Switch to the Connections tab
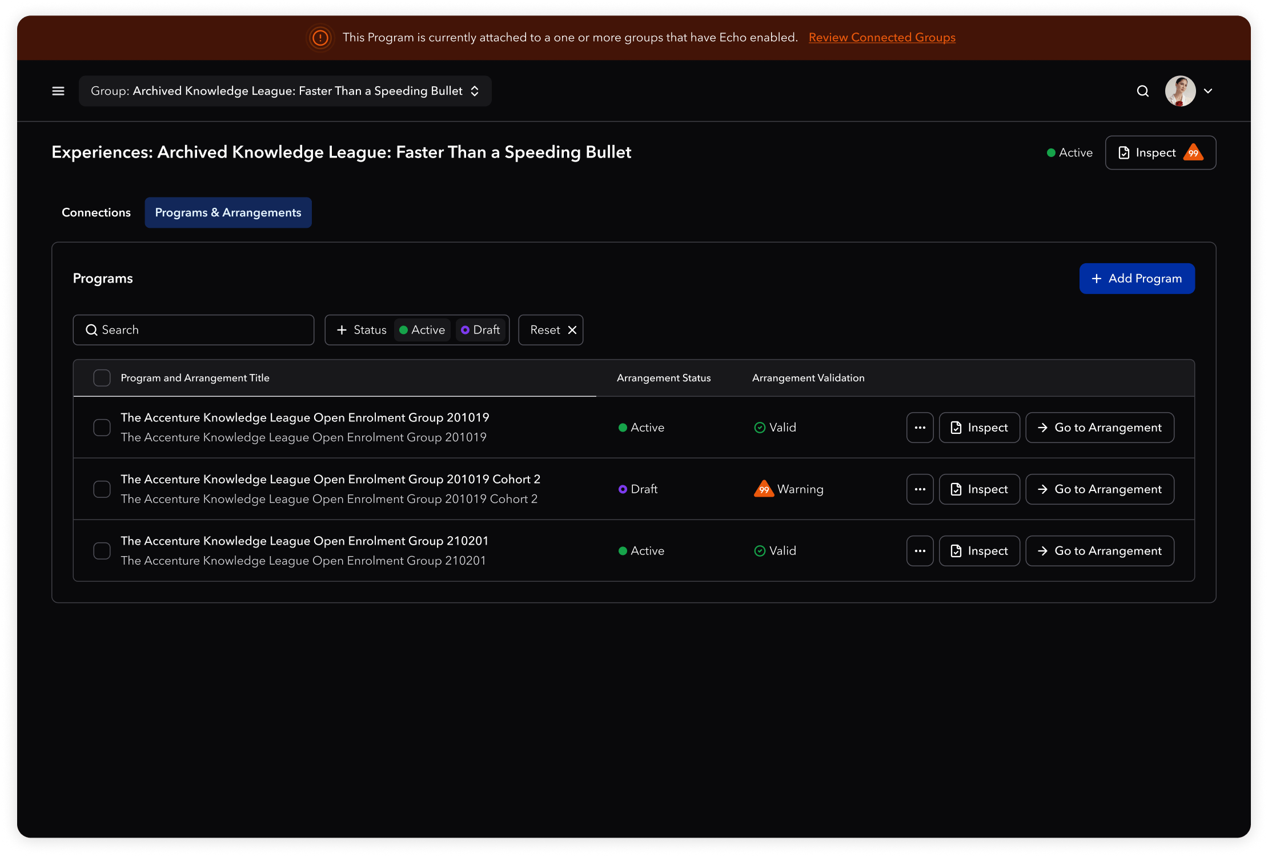Viewport: 1268px width, 857px height. [96, 212]
